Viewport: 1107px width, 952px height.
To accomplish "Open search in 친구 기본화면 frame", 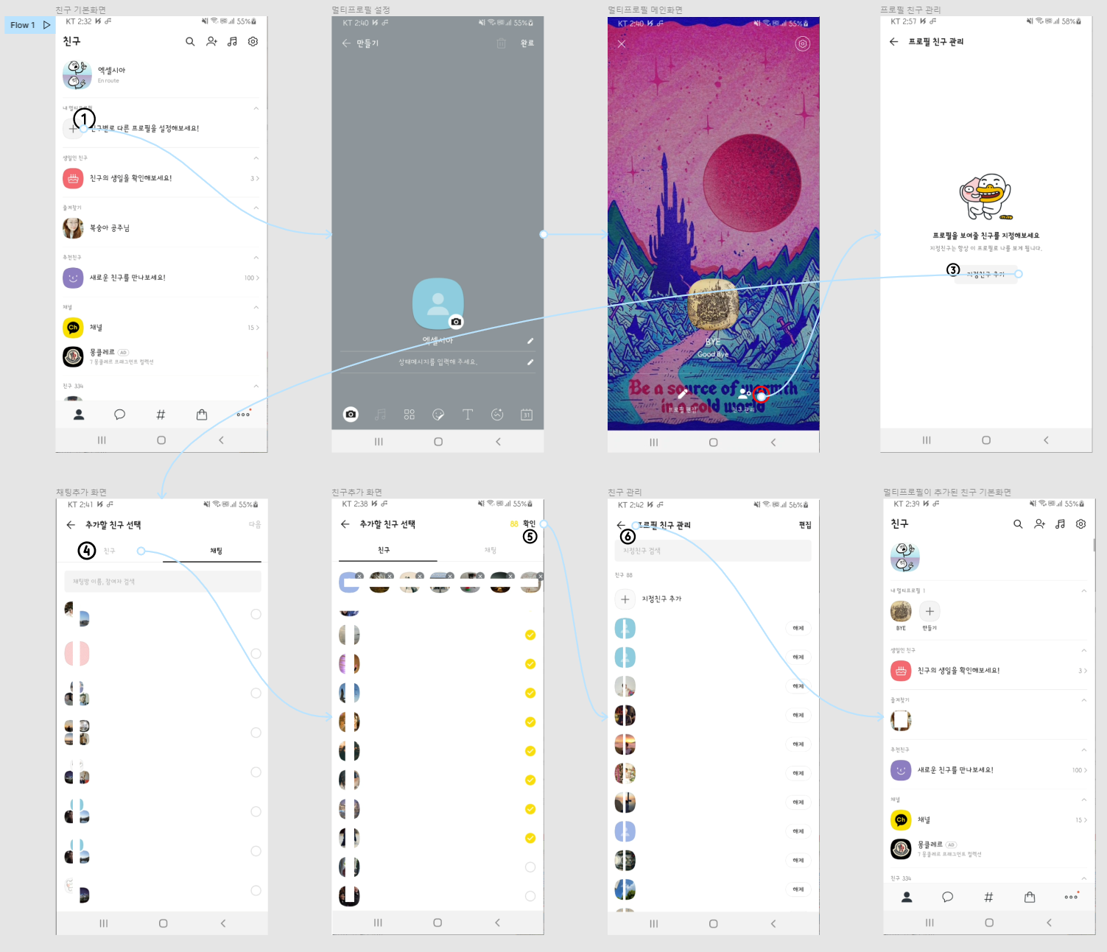I will pyautogui.click(x=190, y=42).
